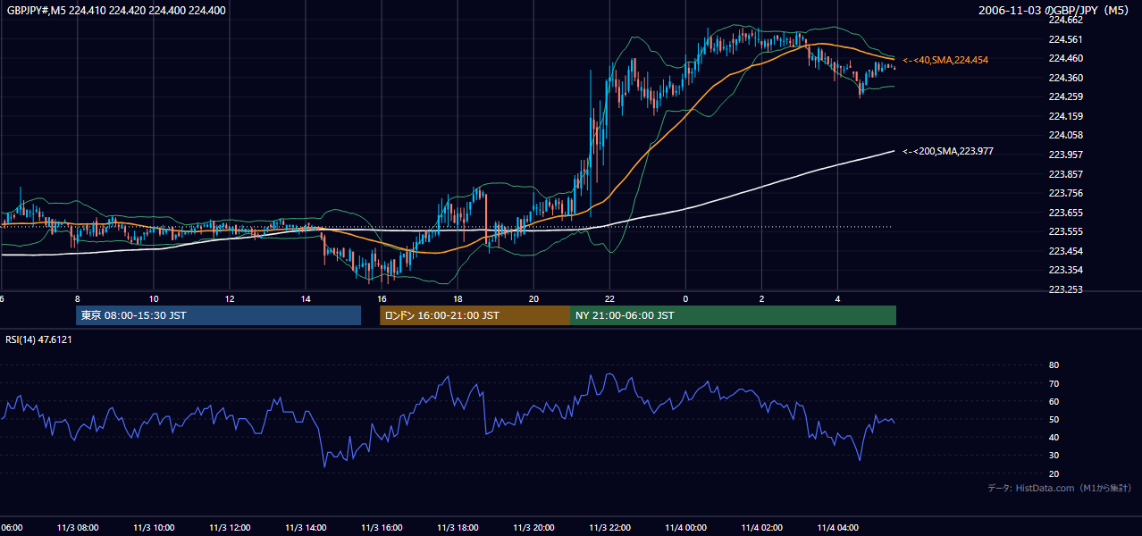Click hour mark 8 under the price chart

click(78, 298)
